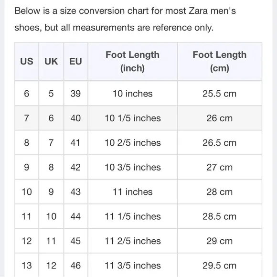Click the EU 42 cell
The height and width of the screenshot is (277, 277).
click(x=75, y=167)
